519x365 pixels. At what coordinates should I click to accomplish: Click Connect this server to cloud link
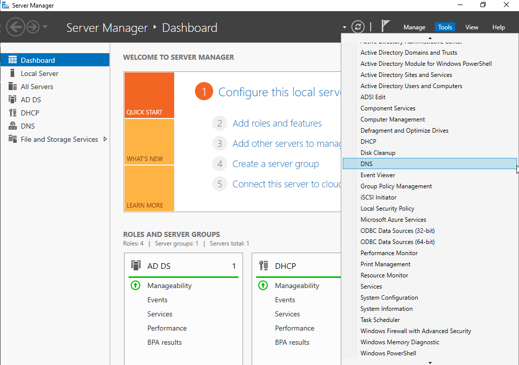pos(287,184)
